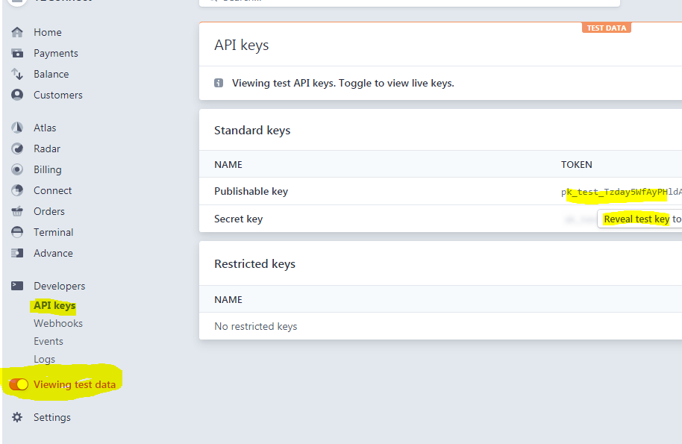Select the Balance icon

tap(16, 74)
